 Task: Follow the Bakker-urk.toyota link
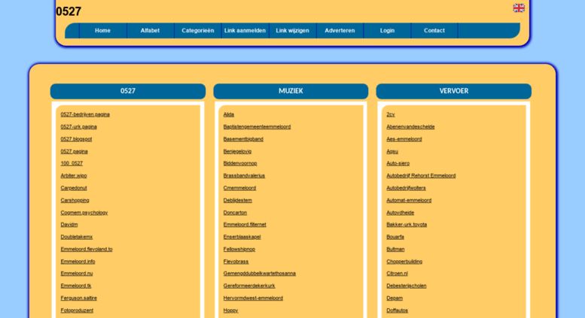407,224
